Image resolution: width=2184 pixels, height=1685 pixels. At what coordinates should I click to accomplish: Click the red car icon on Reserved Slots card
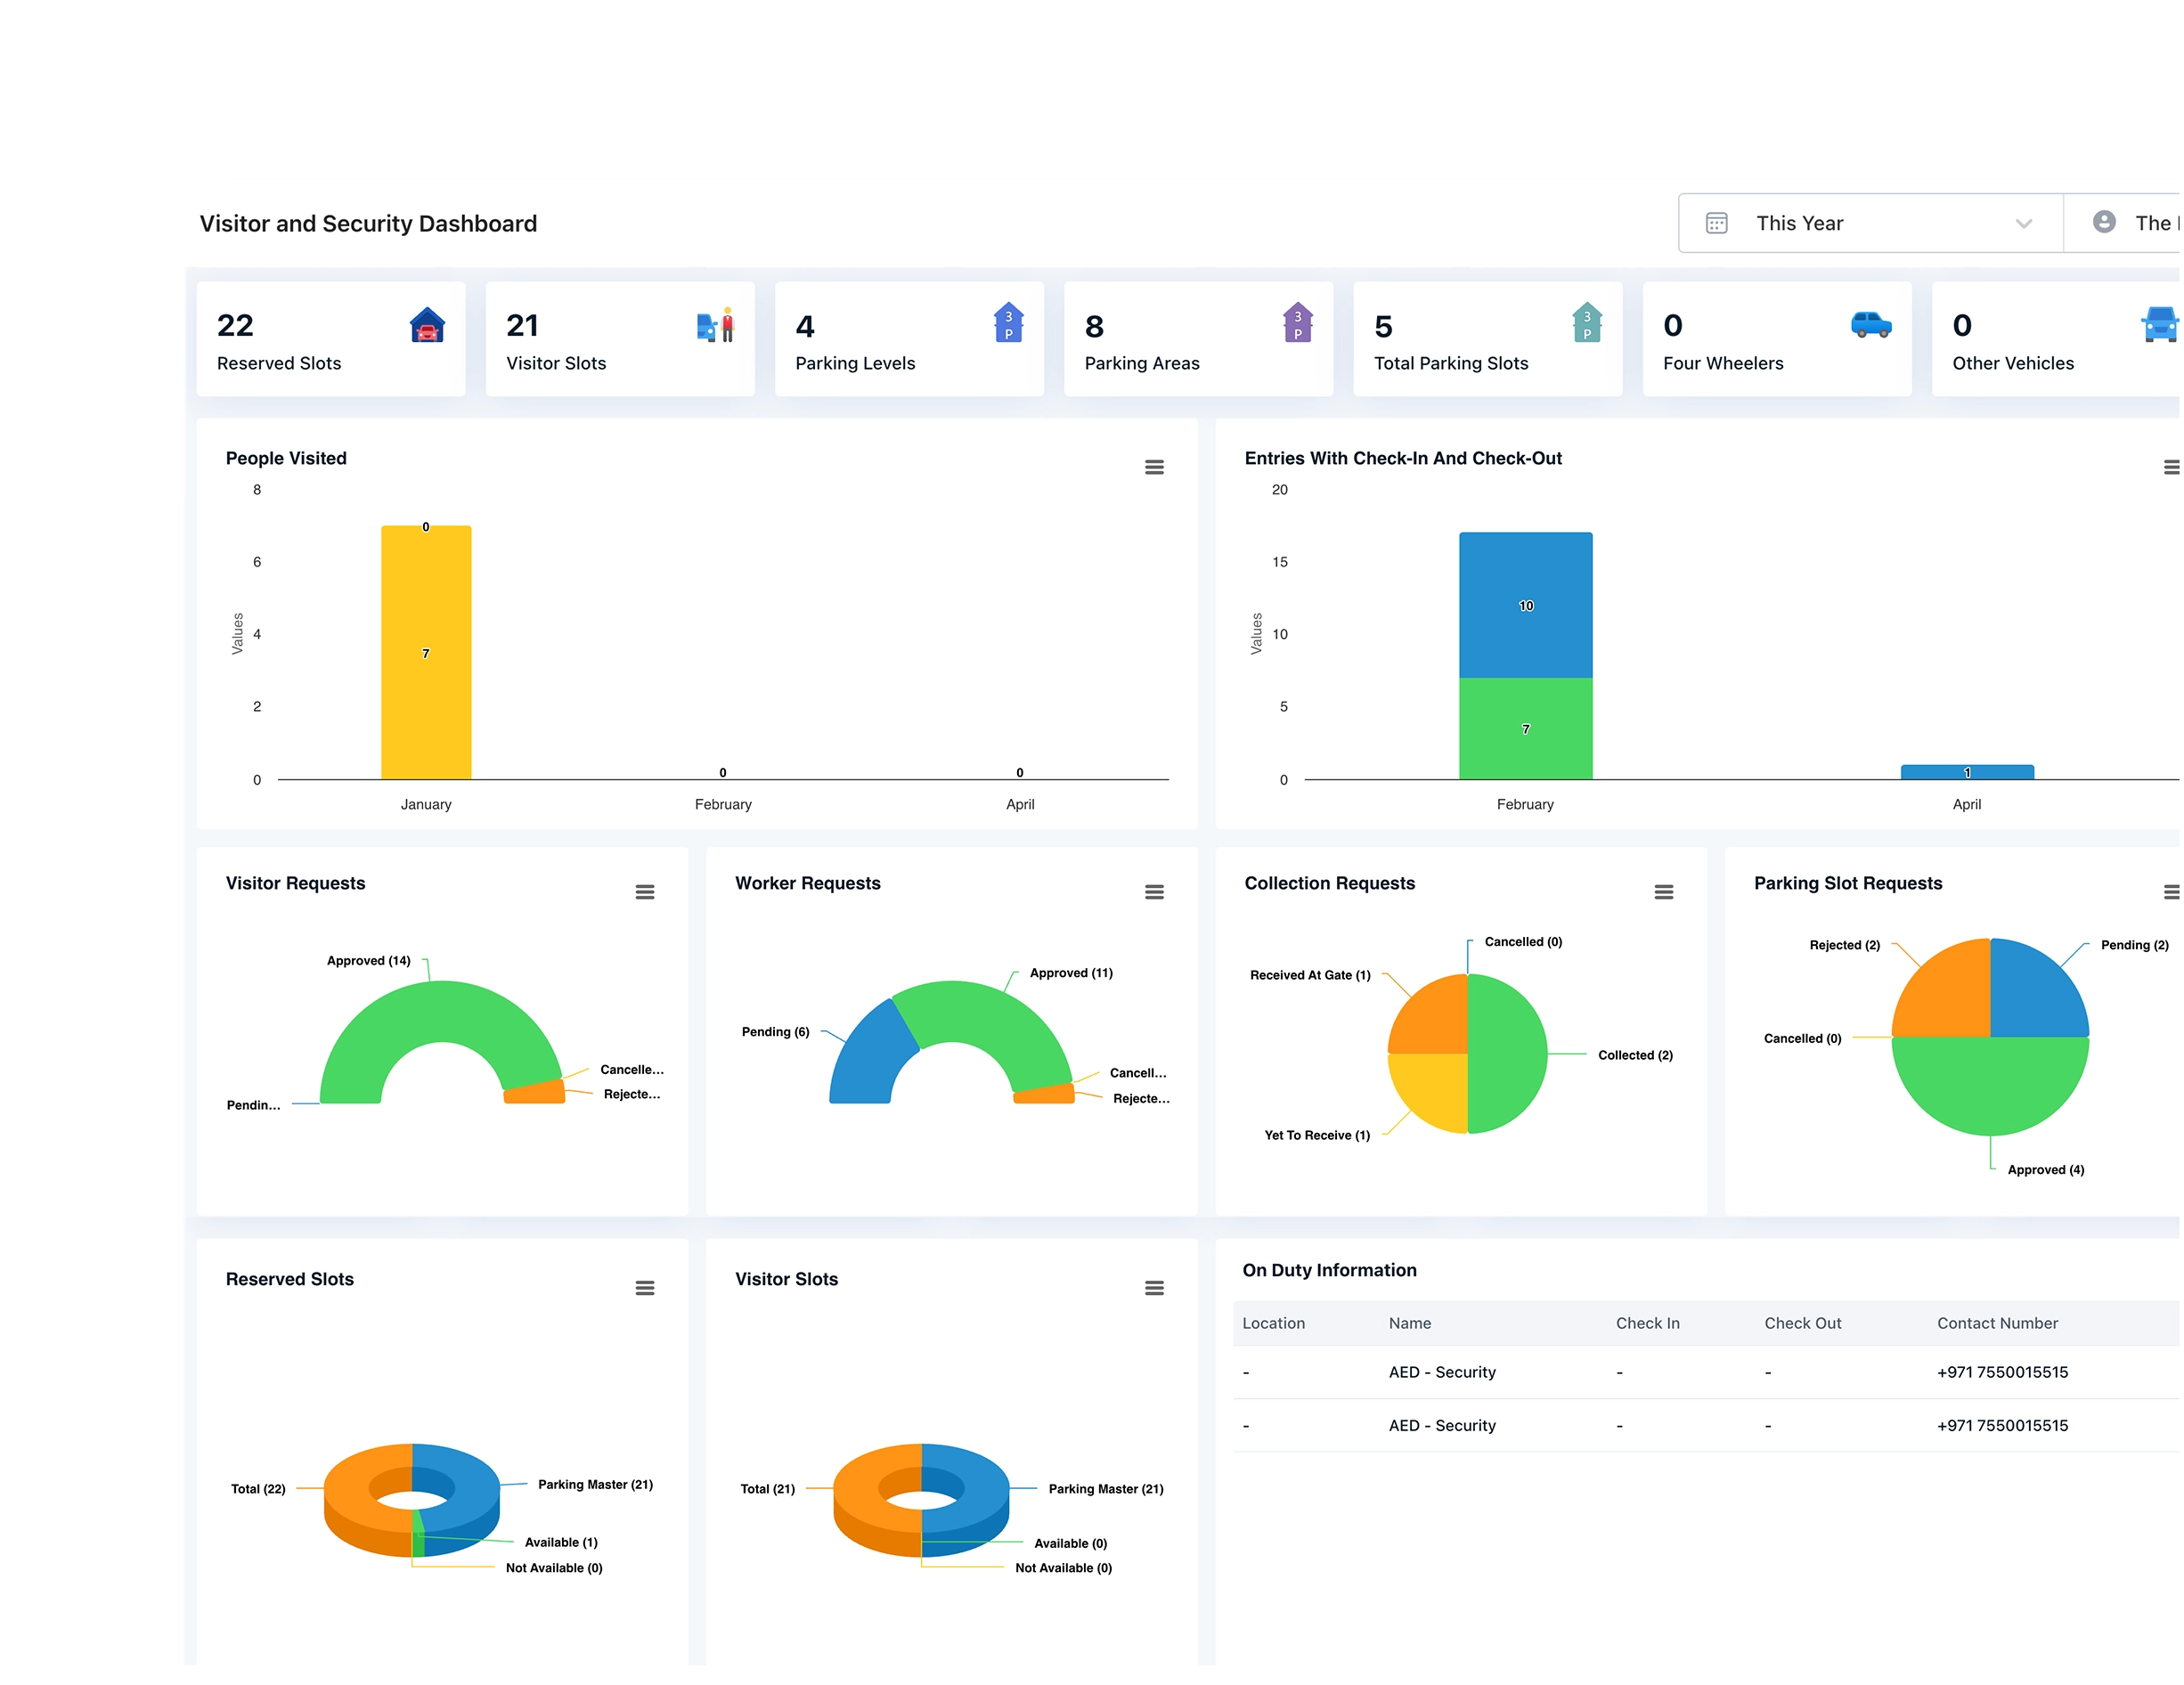(x=428, y=325)
